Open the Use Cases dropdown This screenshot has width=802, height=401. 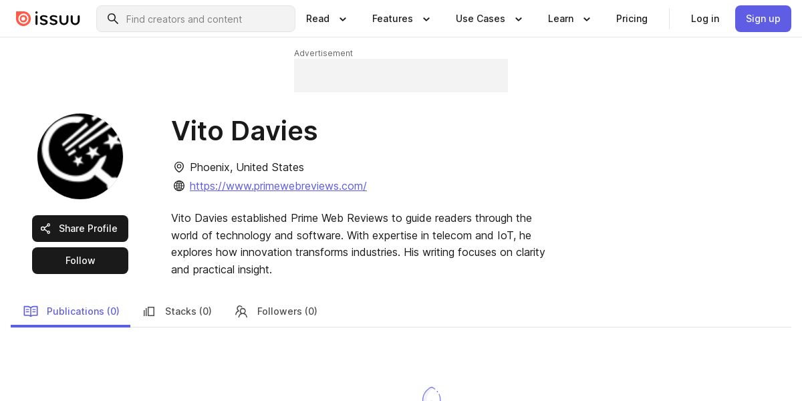[x=489, y=19]
